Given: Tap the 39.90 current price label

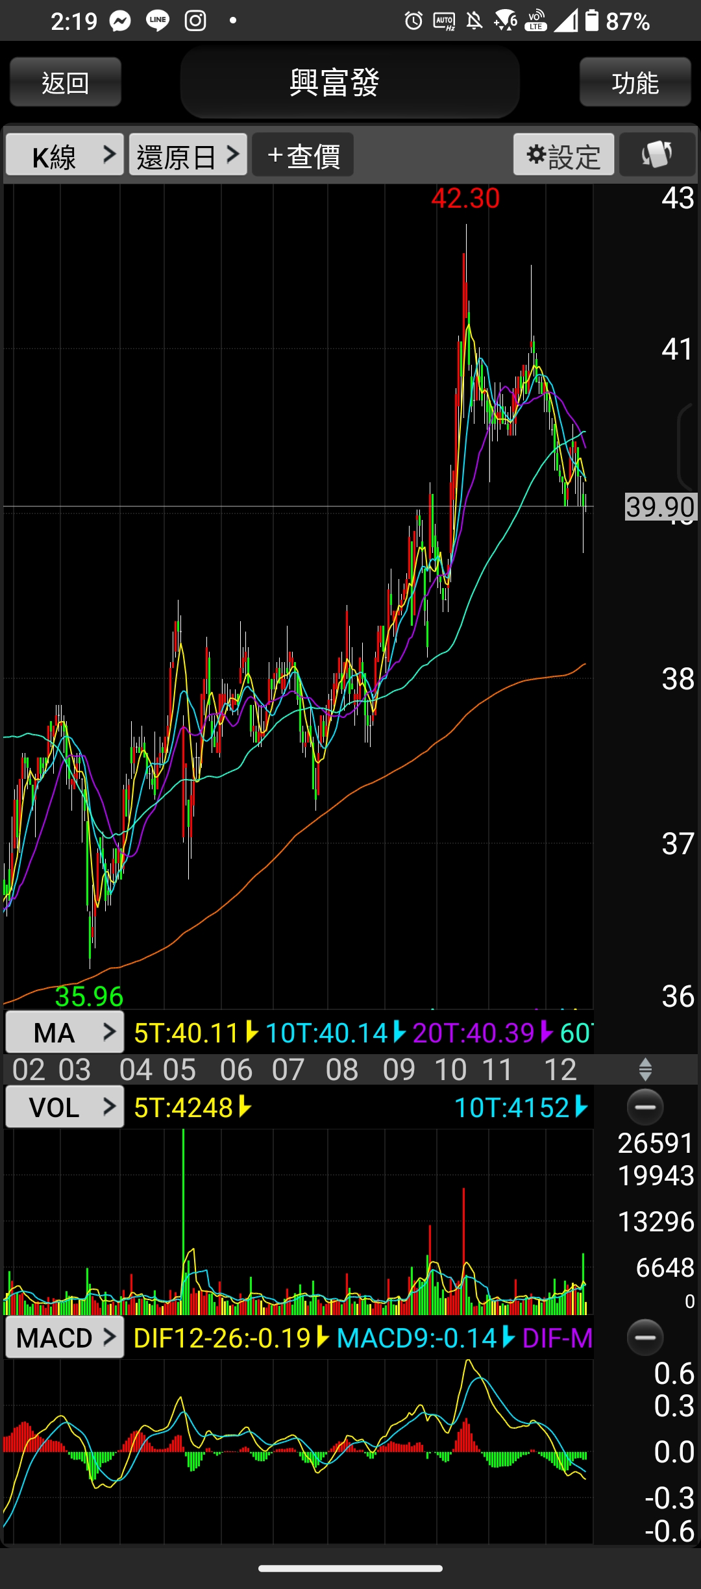Looking at the screenshot, I should (661, 507).
